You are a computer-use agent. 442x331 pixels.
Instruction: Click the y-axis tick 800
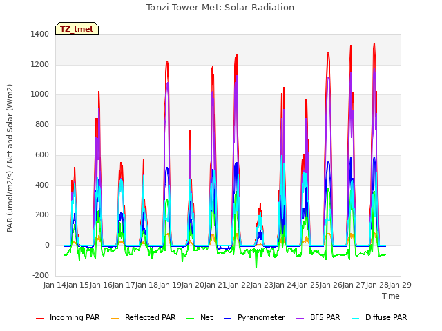click(42, 124)
